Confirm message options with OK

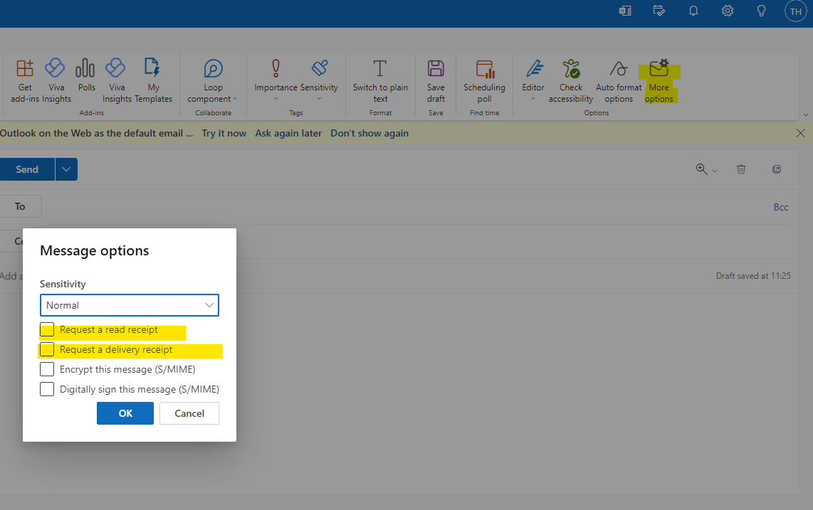pos(125,413)
